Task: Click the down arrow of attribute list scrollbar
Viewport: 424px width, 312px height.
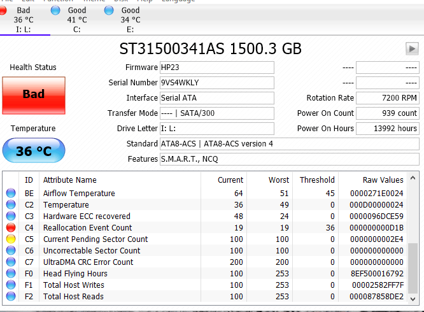Action: [413, 299]
